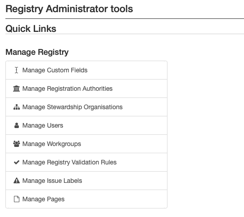This screenshot has width=244, height=217.
Task: Open the Manage Custom Fields link
Action: click(55, 70)
